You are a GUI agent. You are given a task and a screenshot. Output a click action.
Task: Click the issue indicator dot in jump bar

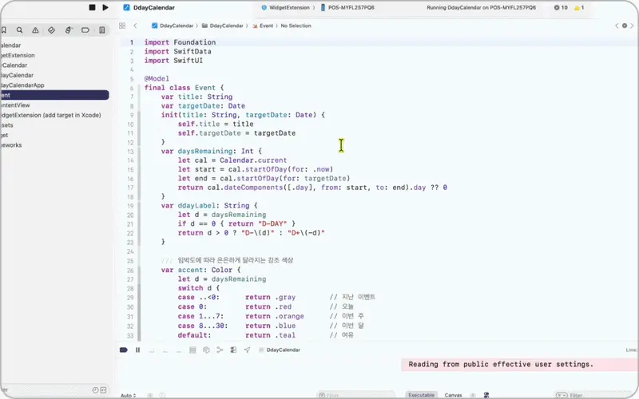pyautogui.click(x=625, y=26)
